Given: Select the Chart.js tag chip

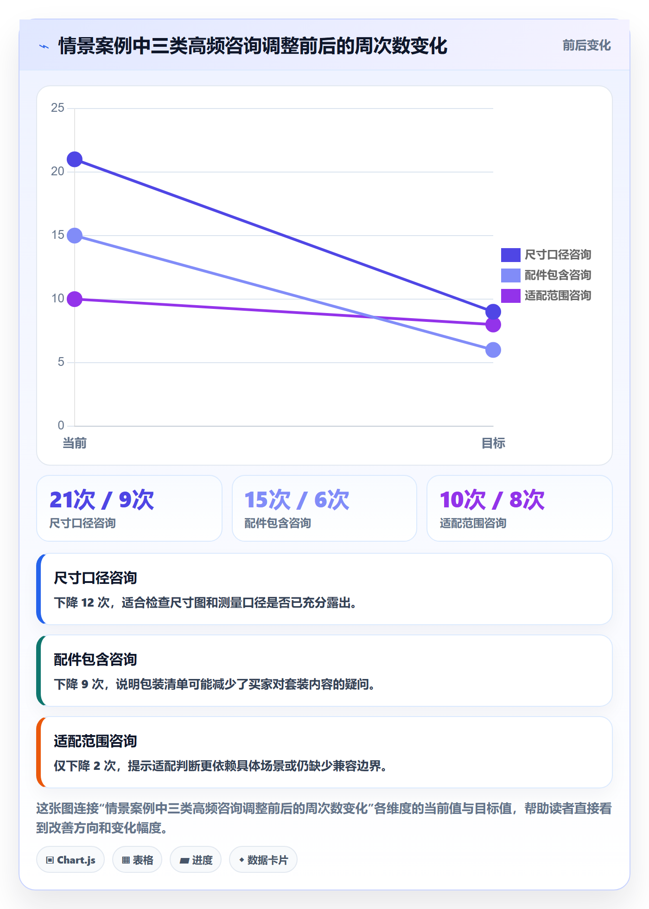Looking at the screenshot, I should (x=70, y=860).
